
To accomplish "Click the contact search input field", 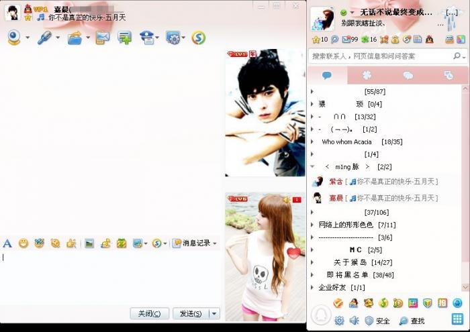I will 381,56.
